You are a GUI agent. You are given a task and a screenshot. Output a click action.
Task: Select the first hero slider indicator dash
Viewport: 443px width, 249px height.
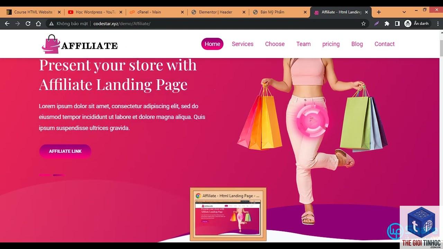pyautogui.click(x=45, y=175)
